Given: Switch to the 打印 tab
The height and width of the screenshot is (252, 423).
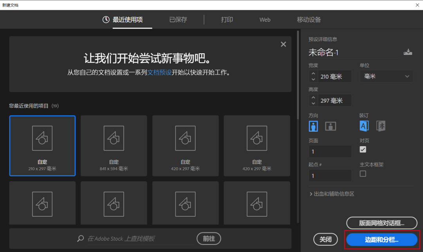Looking at the screenshot, I should [227, 20].
